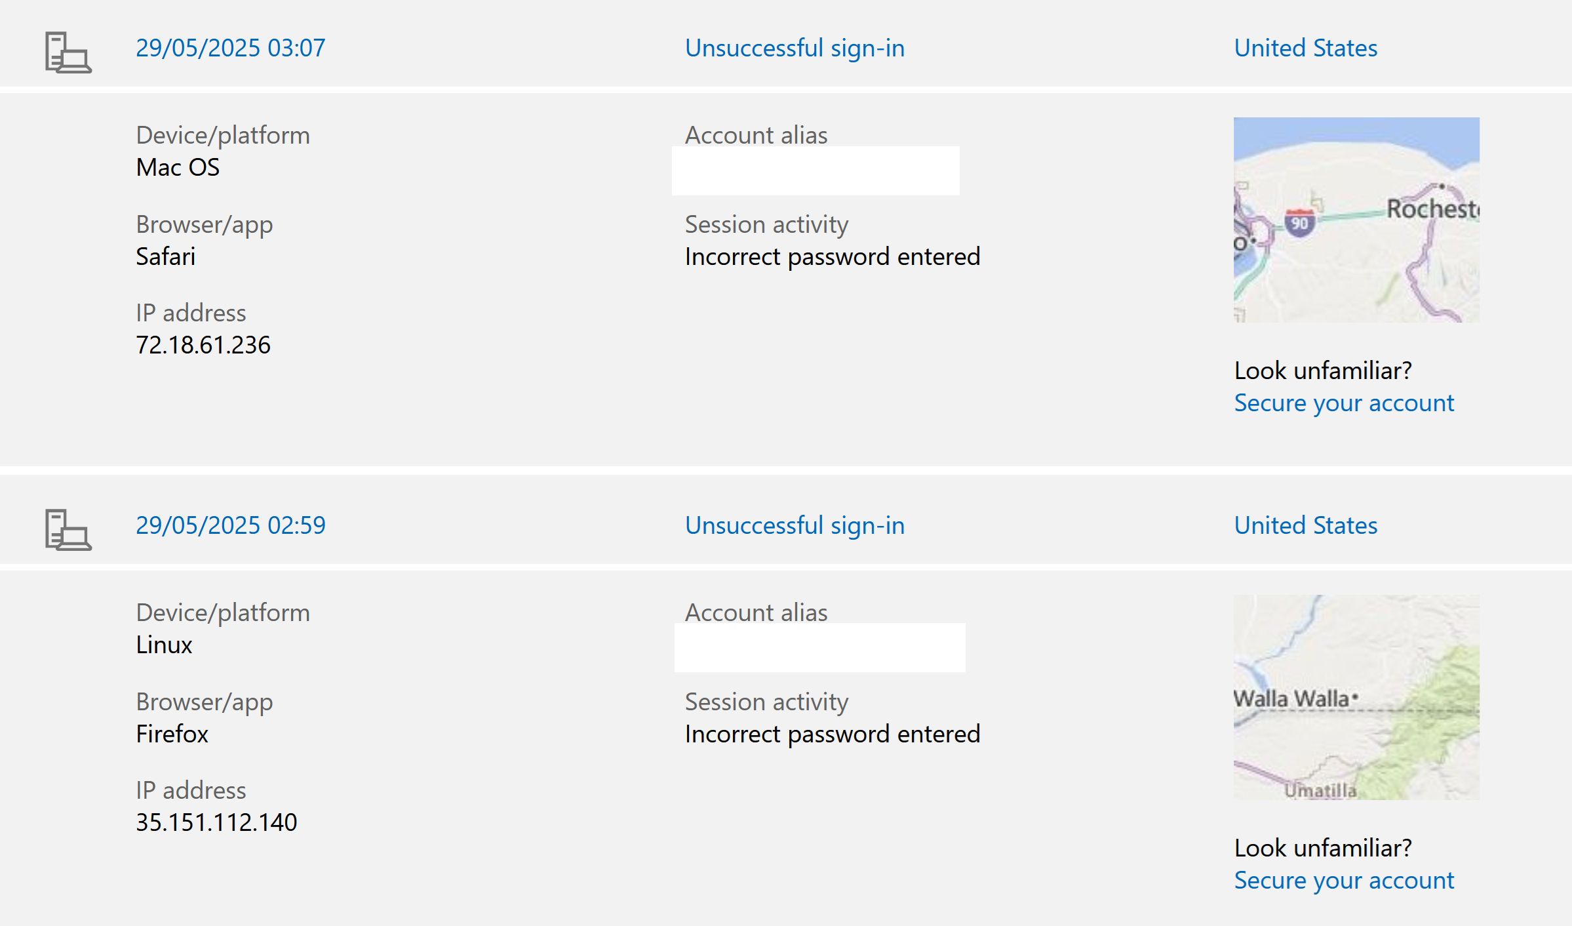Collapse the 29/05/2025 02:59 entry

(x=230, y=525)
